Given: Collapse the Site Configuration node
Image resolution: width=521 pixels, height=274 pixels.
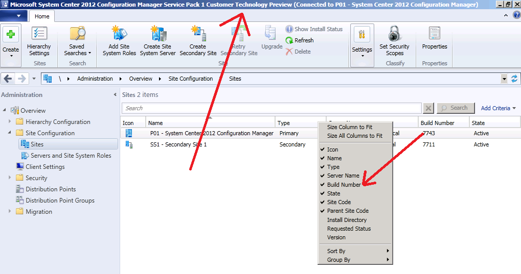Looking at the screenshot, I should point(10,132).
